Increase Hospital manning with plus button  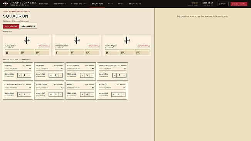(x=123, y=94)
